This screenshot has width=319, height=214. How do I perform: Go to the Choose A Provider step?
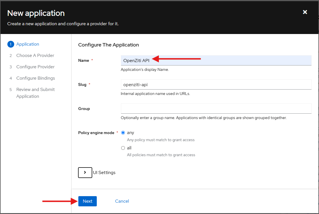tap(35, 56)
